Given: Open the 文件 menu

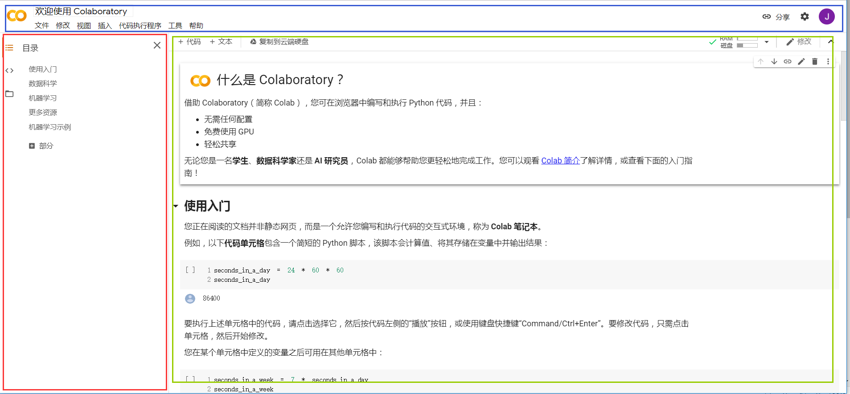Looking at the screenshot, I should tap(42, 25).
